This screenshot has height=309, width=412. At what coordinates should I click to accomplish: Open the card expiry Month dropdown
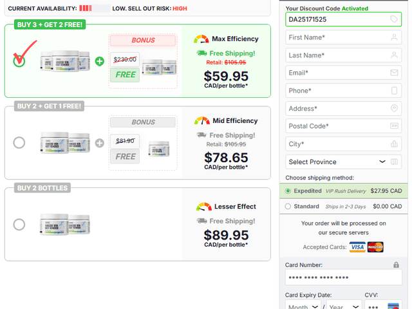pos(303,306)
